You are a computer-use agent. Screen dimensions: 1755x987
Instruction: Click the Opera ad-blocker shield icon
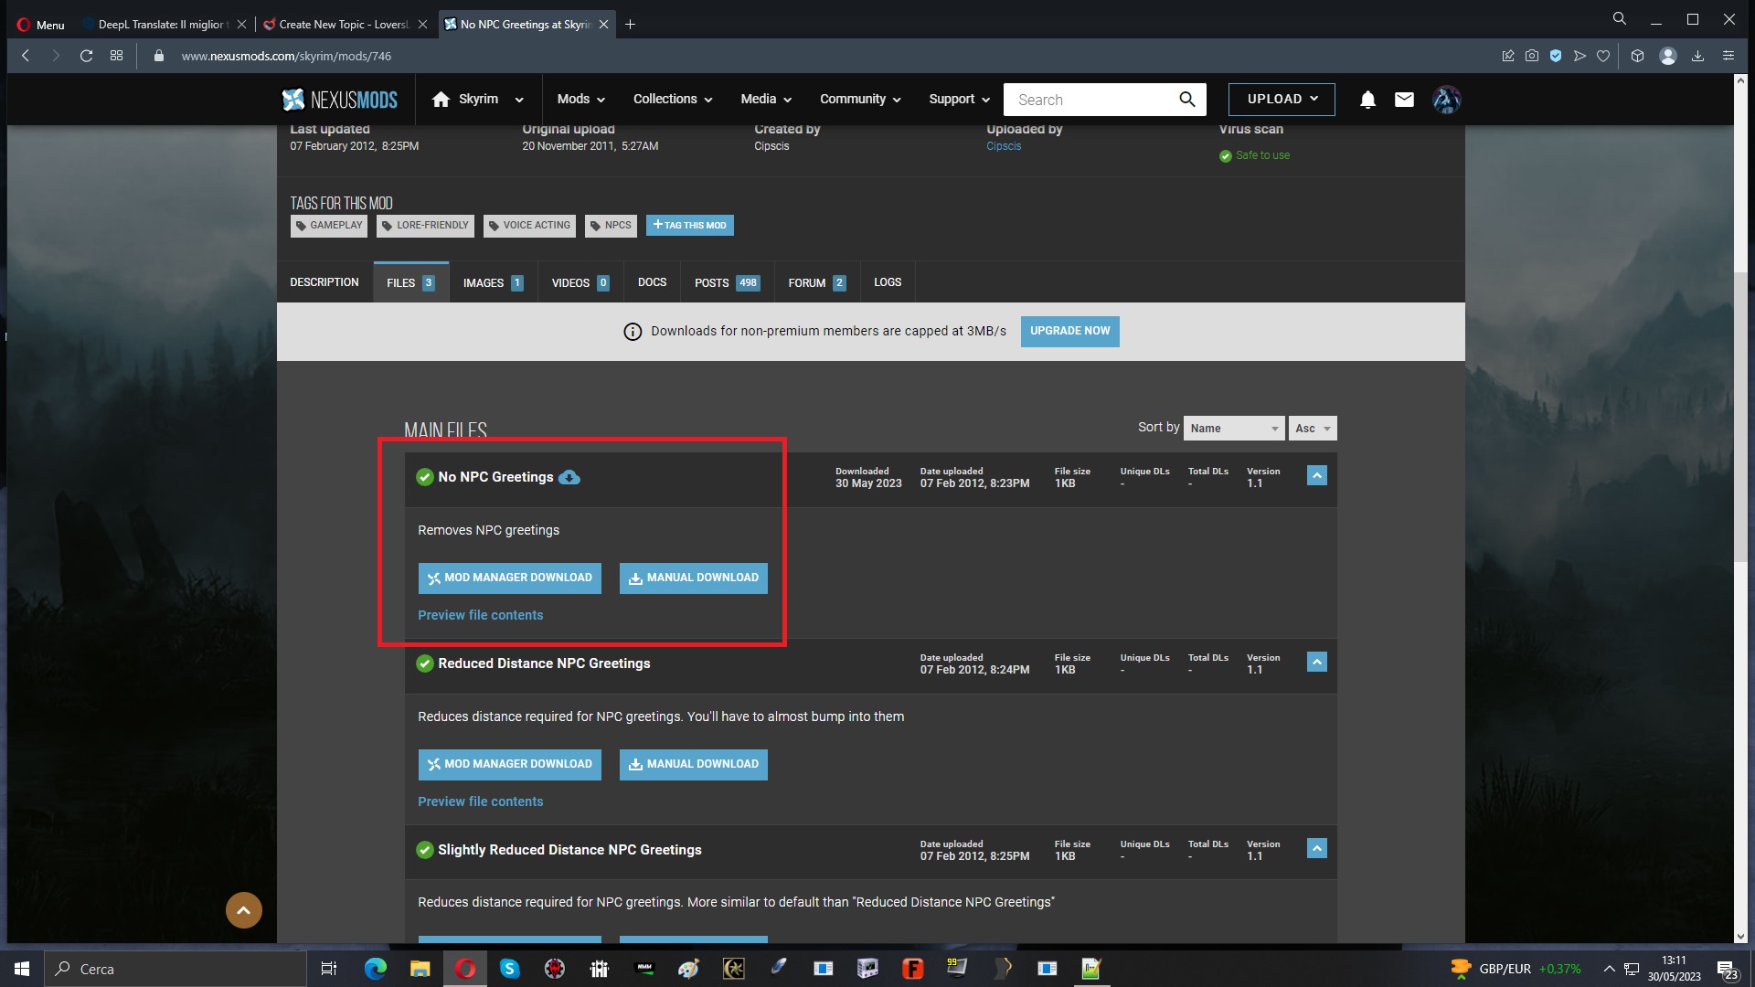click(1556, 56)
